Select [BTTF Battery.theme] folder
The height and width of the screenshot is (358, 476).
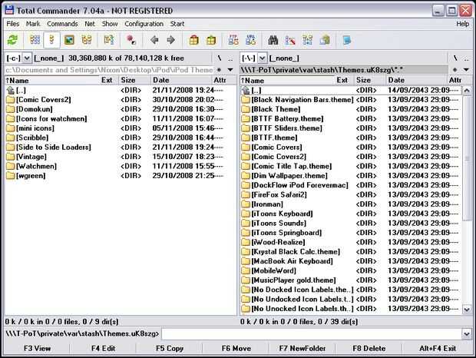(x=351, y=119)
